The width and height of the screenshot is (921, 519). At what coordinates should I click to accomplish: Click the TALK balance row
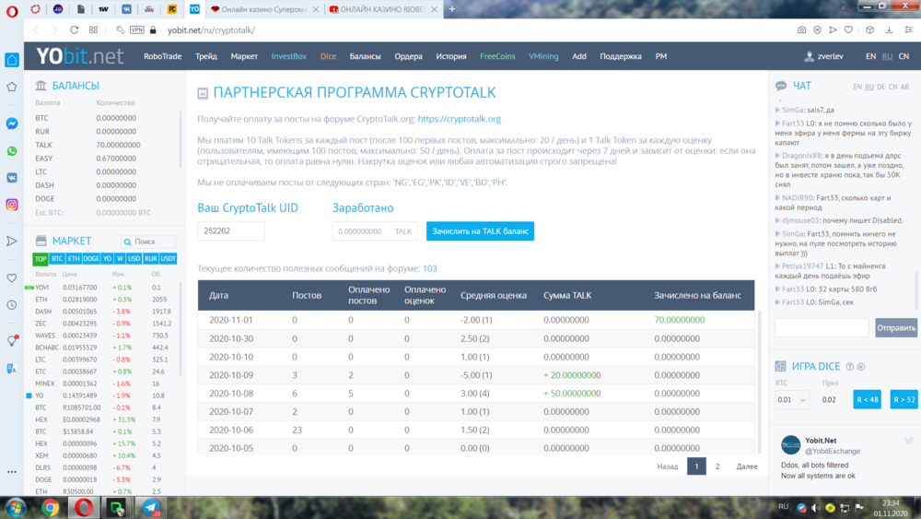click(x=103, y=145)
